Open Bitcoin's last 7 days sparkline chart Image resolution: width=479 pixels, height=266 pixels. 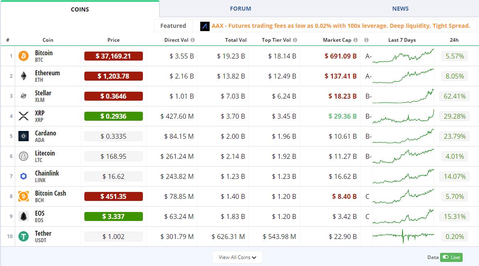point(403,56)
